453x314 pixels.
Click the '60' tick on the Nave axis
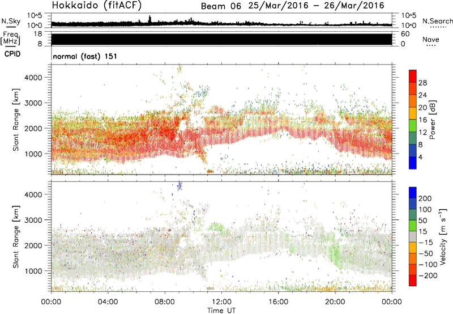405,34
